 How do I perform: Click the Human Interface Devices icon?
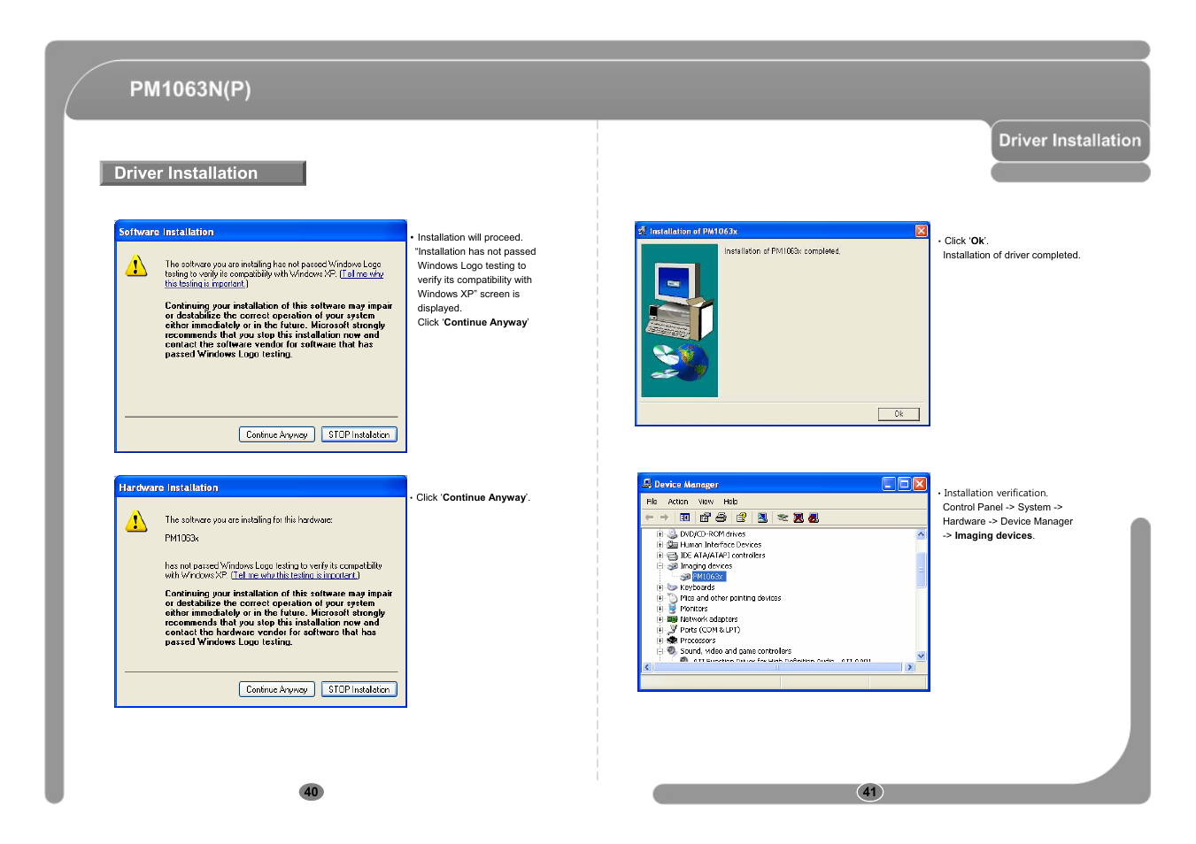672,544
